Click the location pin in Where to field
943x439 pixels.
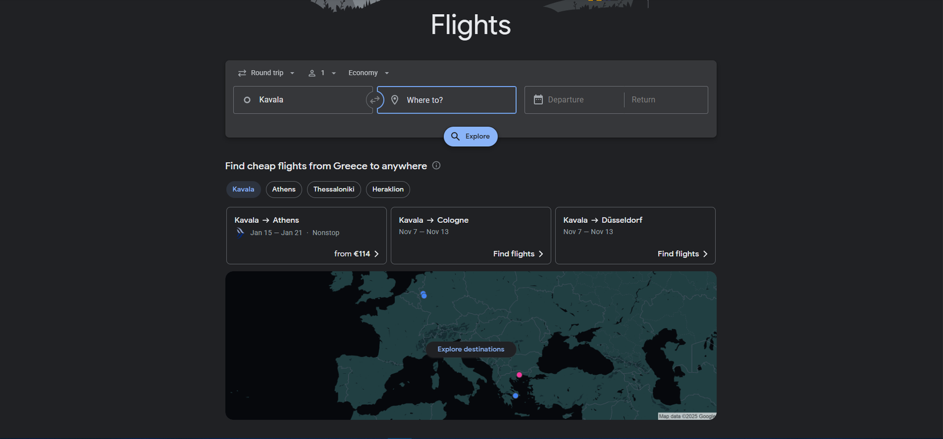(x=395, y=100)
